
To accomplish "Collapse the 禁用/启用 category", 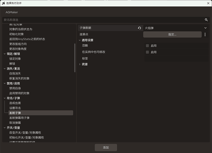I will click(x=5, y=83).
